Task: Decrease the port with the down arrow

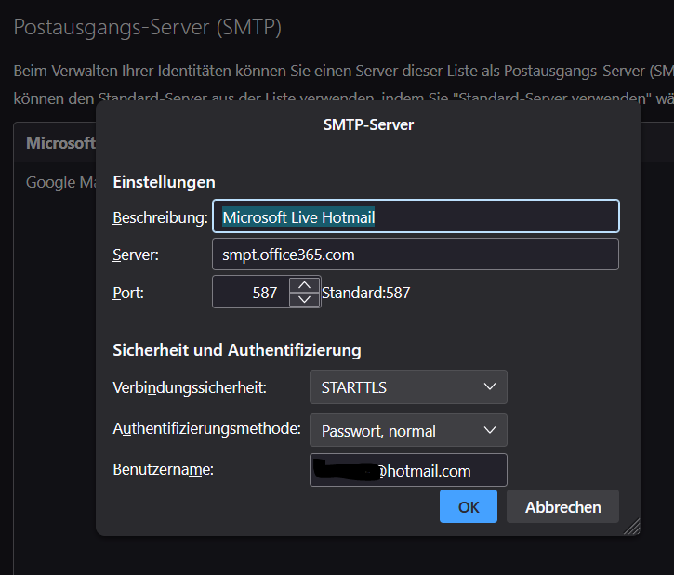Action: point(304,299)
